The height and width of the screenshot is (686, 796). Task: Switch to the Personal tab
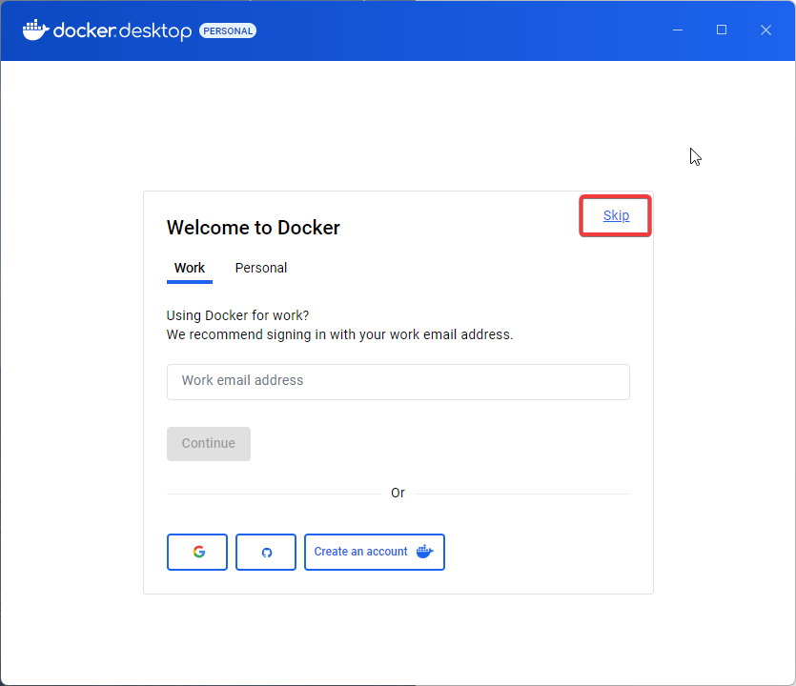pyautogui.click(x=261, y=268)
